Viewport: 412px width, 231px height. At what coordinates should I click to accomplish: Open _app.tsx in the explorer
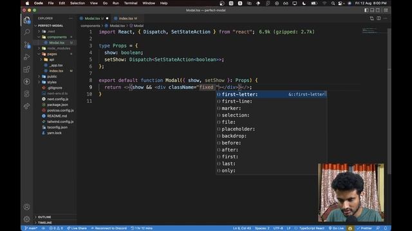(x=56, y=65)
